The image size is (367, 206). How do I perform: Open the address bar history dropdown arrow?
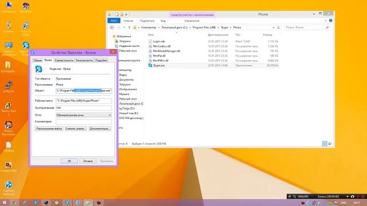click(x=273, y=27)
